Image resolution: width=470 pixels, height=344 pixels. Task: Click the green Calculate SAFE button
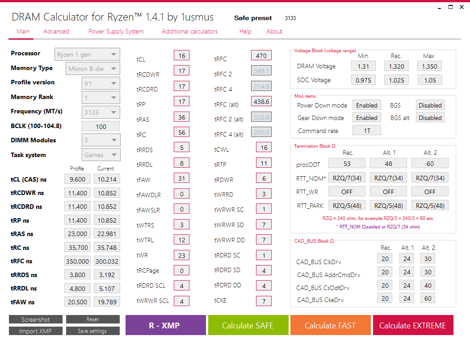coord(248,325)
